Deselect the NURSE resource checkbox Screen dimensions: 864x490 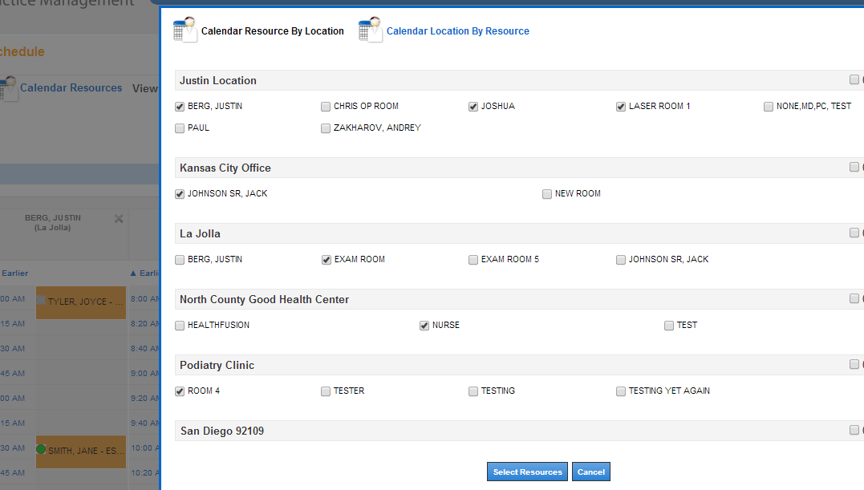pos(424,326)
